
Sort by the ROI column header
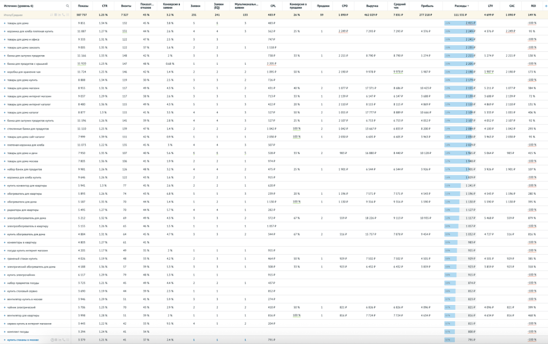coord(533,5)
